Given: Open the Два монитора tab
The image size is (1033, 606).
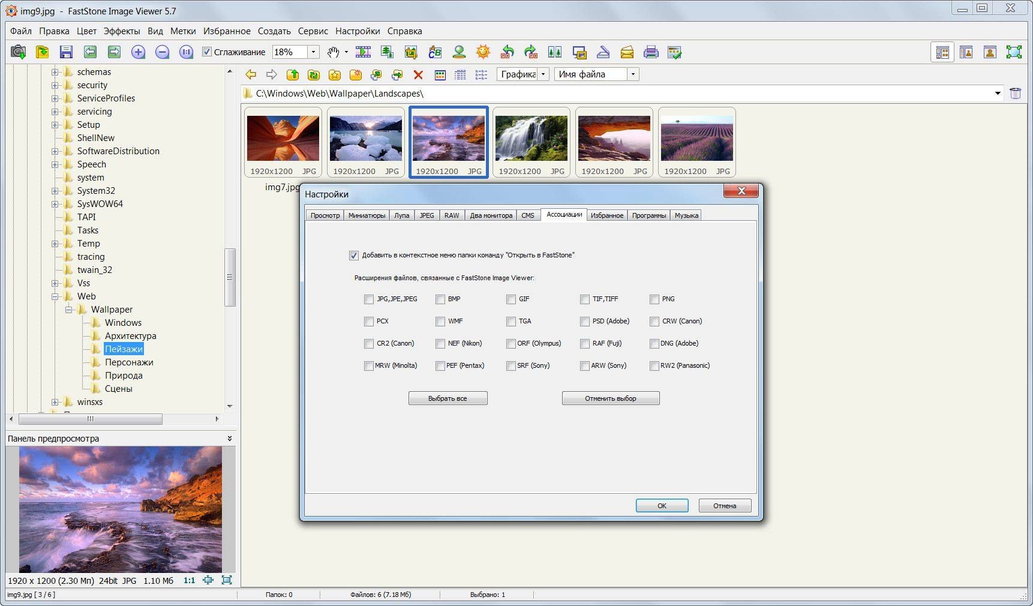Looking at the screenshot, I should pos(491,215).
